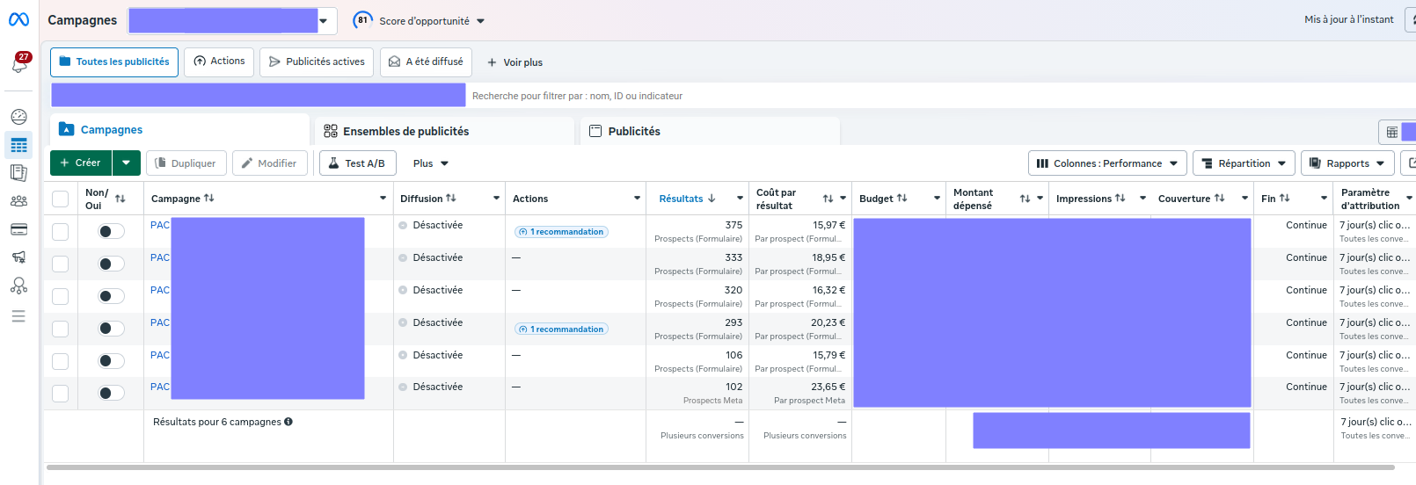Click the info icon beside Résultats pour 6 campagnes
The image size is (1416, 485).
coord(288,422)
